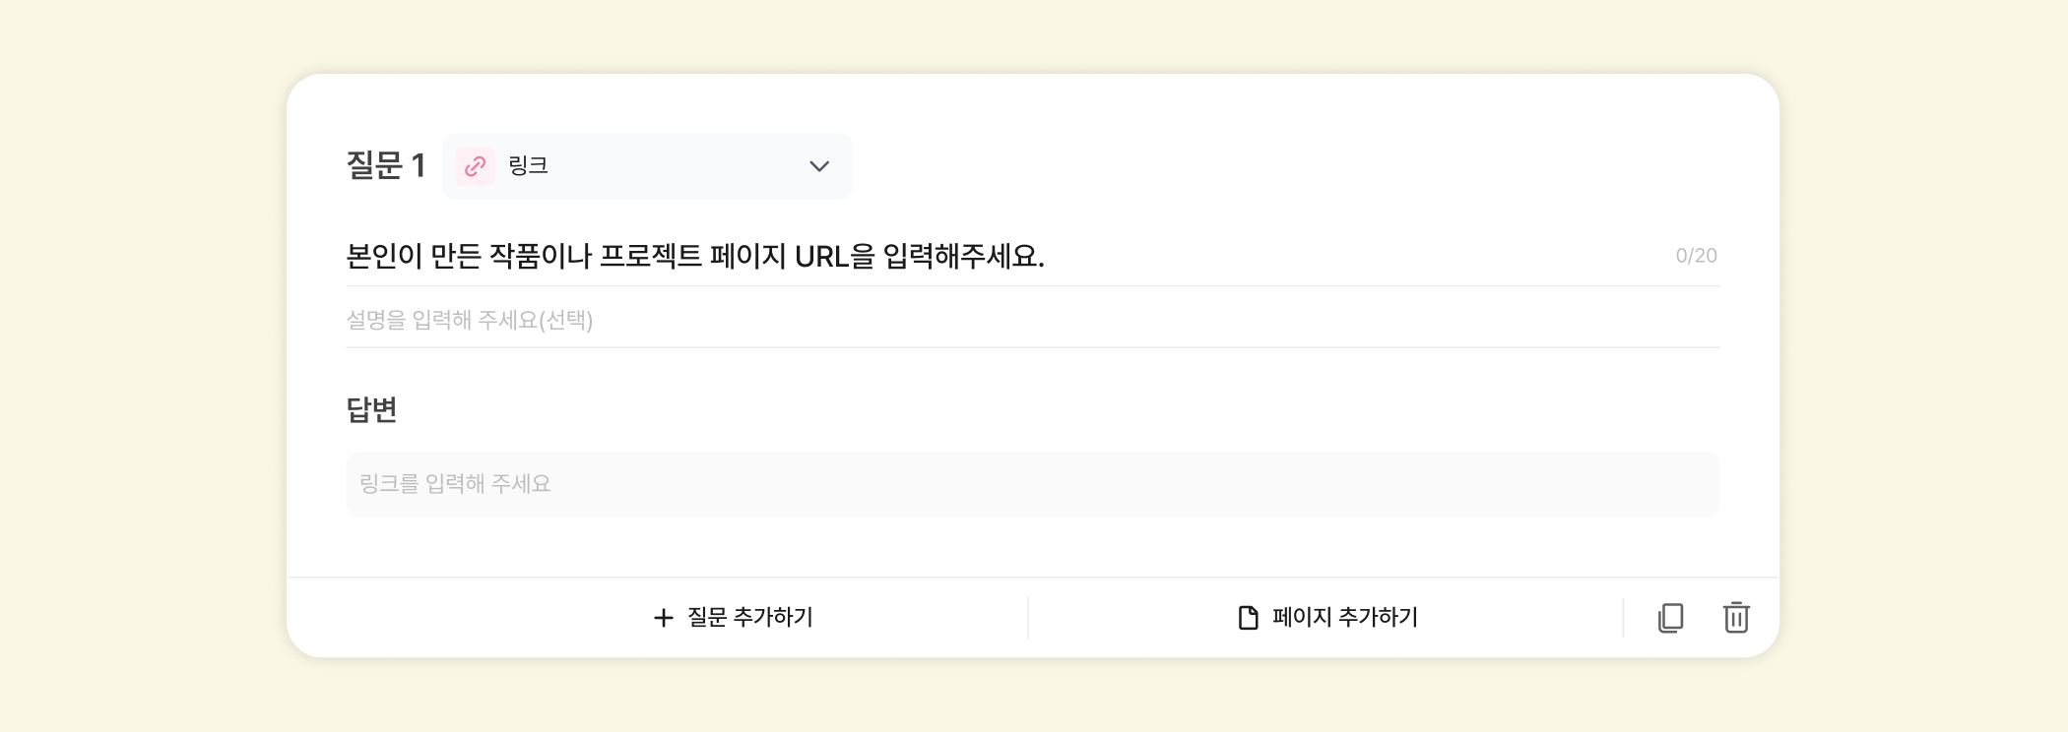This screenshot has width=2068, height=732.
Task: Click the question title text starting "본인이 만든"
Action: coord(694,257)
